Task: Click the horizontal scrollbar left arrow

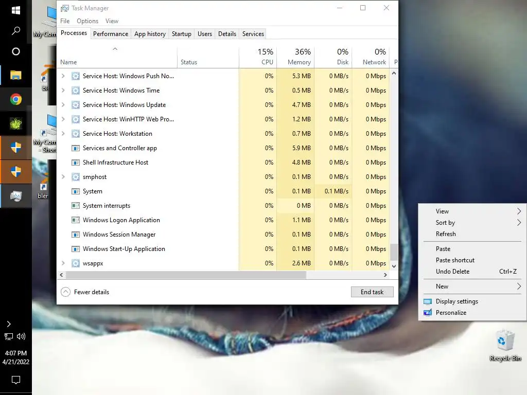Action: [x=61, y=275]
